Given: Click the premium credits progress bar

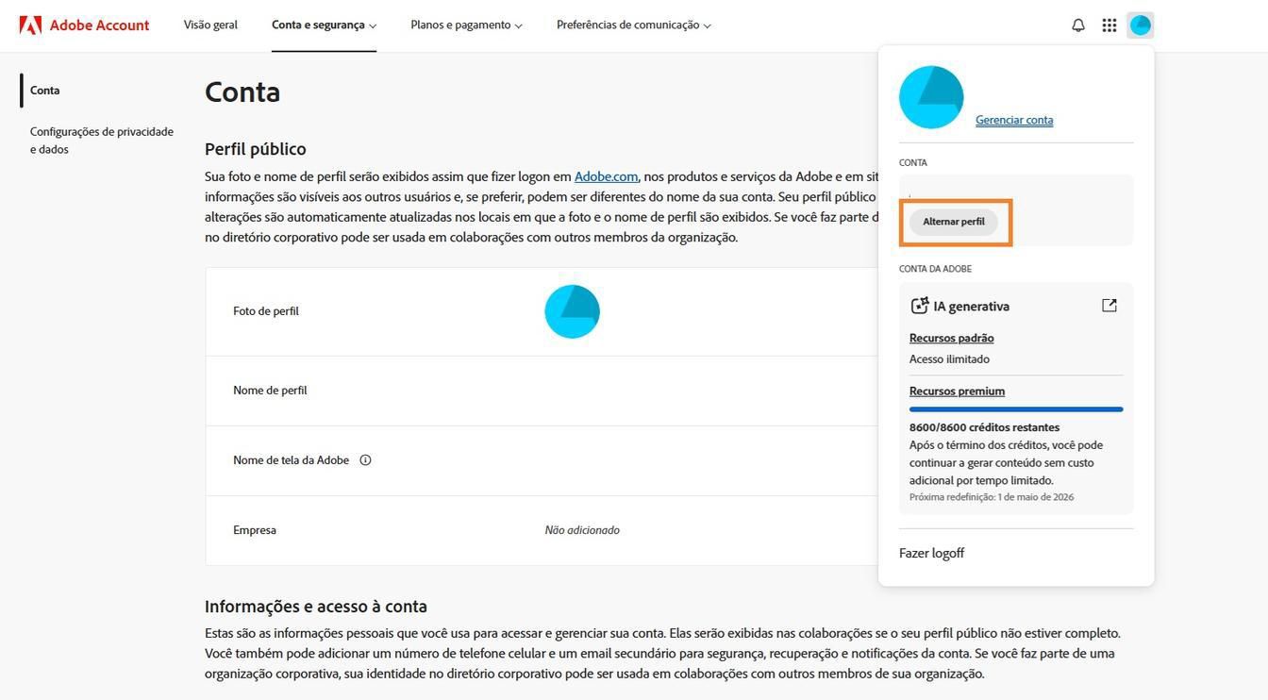Looking at the screenshot, I should [1016, 409].
